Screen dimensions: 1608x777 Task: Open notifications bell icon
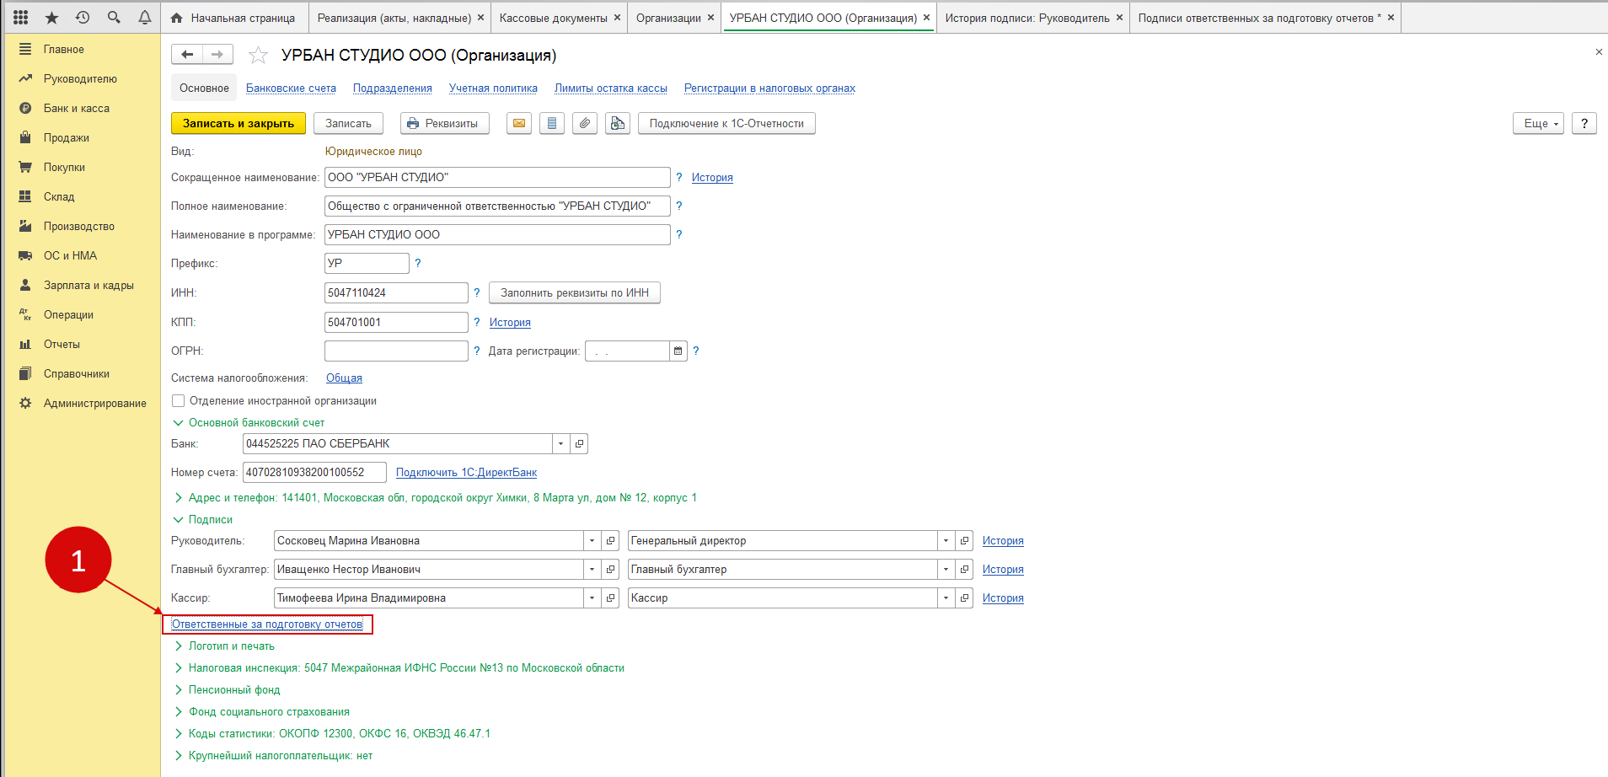click(145, 17)
